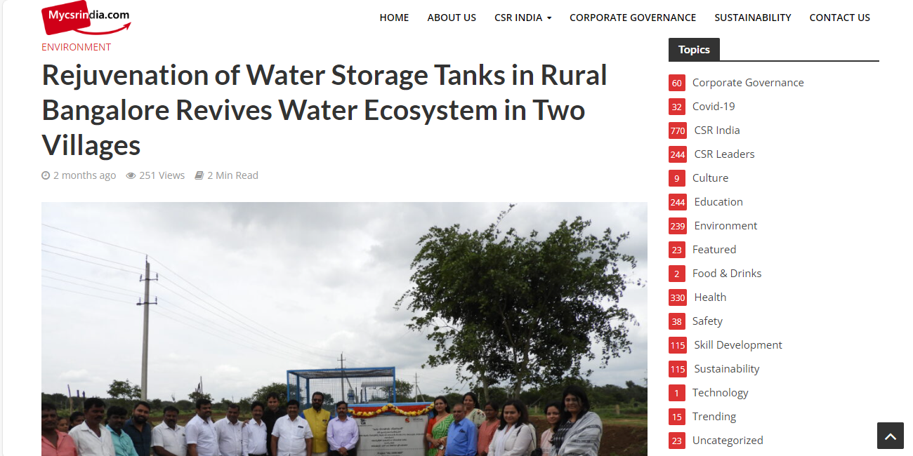Select CONTACT US in the navigation

[x=839, y=18]
